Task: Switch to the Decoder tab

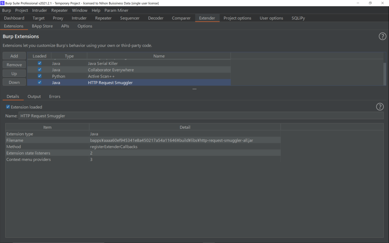Action: point(156,18)
